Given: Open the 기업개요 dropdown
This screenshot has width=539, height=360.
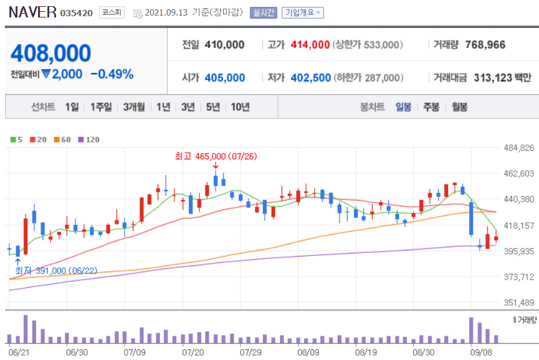Looking at the screenshot, I should point(302,12).
